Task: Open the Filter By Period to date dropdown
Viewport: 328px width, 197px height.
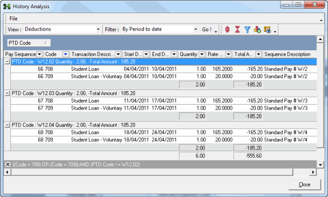Action: click(196, 29)
